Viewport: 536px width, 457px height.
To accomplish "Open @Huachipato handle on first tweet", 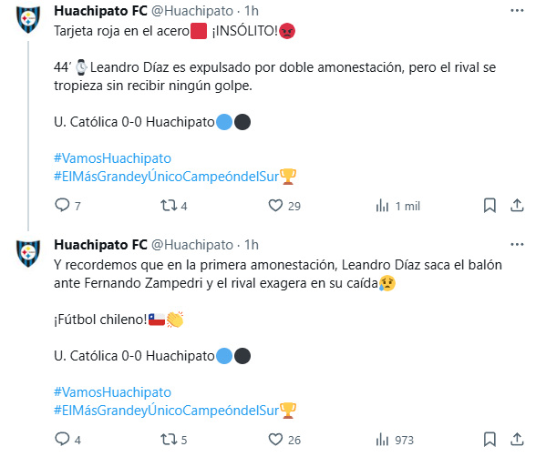I will (192, 11).
